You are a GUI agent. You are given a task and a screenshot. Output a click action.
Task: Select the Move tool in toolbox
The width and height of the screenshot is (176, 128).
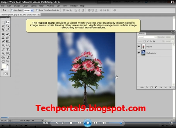tap(8, 22)
